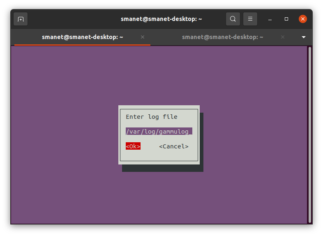Close the first smanet-desktop tab

pyautogui.click(x=143, y=37)
